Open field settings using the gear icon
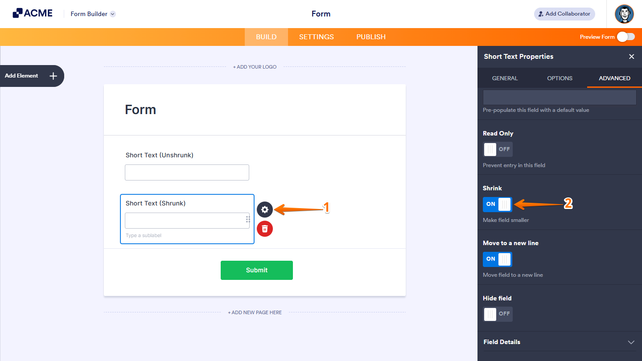The image size is (642, 361). coord(265,209)
